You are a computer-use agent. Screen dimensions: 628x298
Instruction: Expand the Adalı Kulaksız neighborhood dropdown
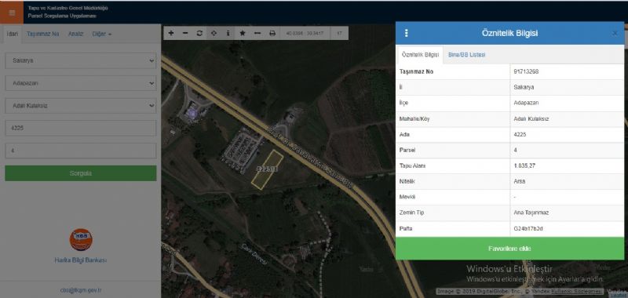coord(81,106)
